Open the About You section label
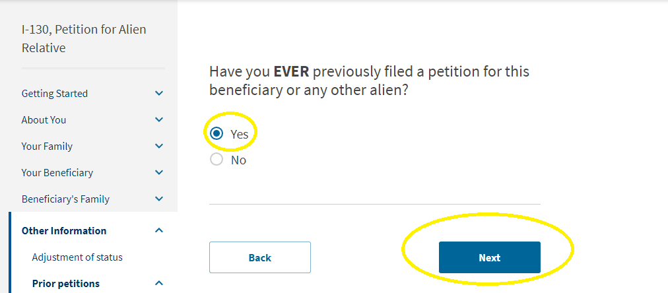 (x=44, y=119)
